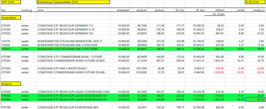
Task: Select kaufkurs value 267,21
Action: tap(160, 61)
